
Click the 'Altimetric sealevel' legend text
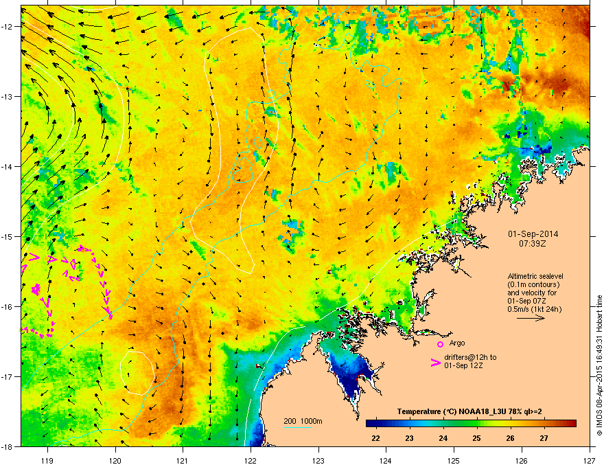pos(535,276)
